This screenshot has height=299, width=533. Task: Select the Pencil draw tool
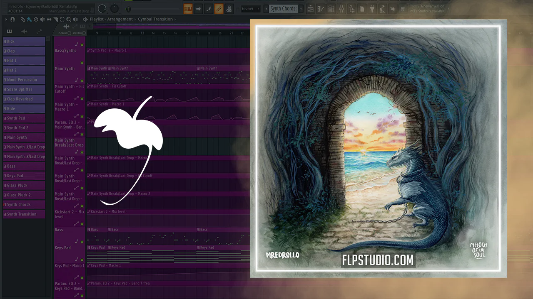(x=23, y=19)
